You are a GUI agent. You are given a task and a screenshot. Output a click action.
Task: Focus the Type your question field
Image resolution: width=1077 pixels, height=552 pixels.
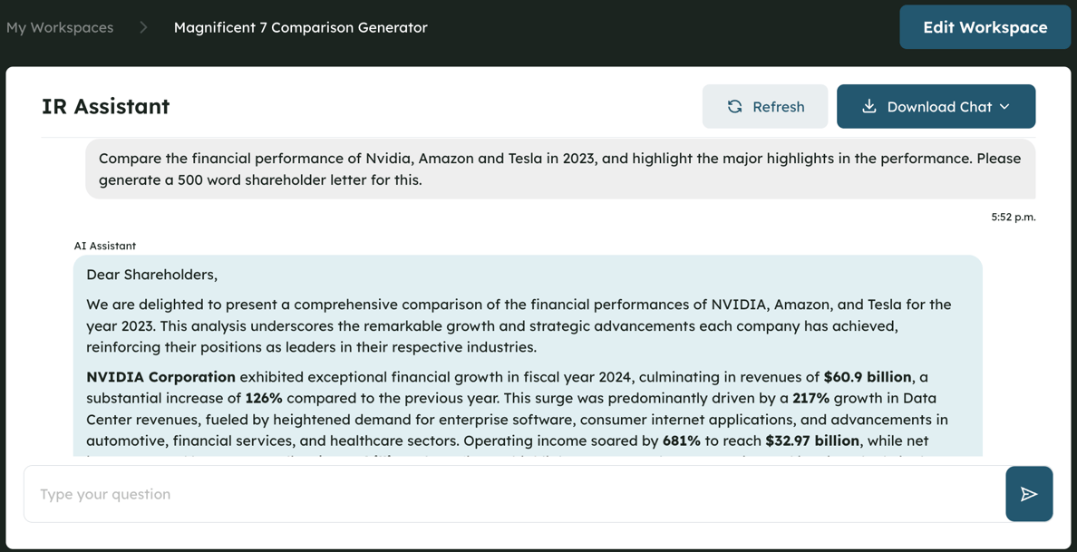tap(515, 494)
